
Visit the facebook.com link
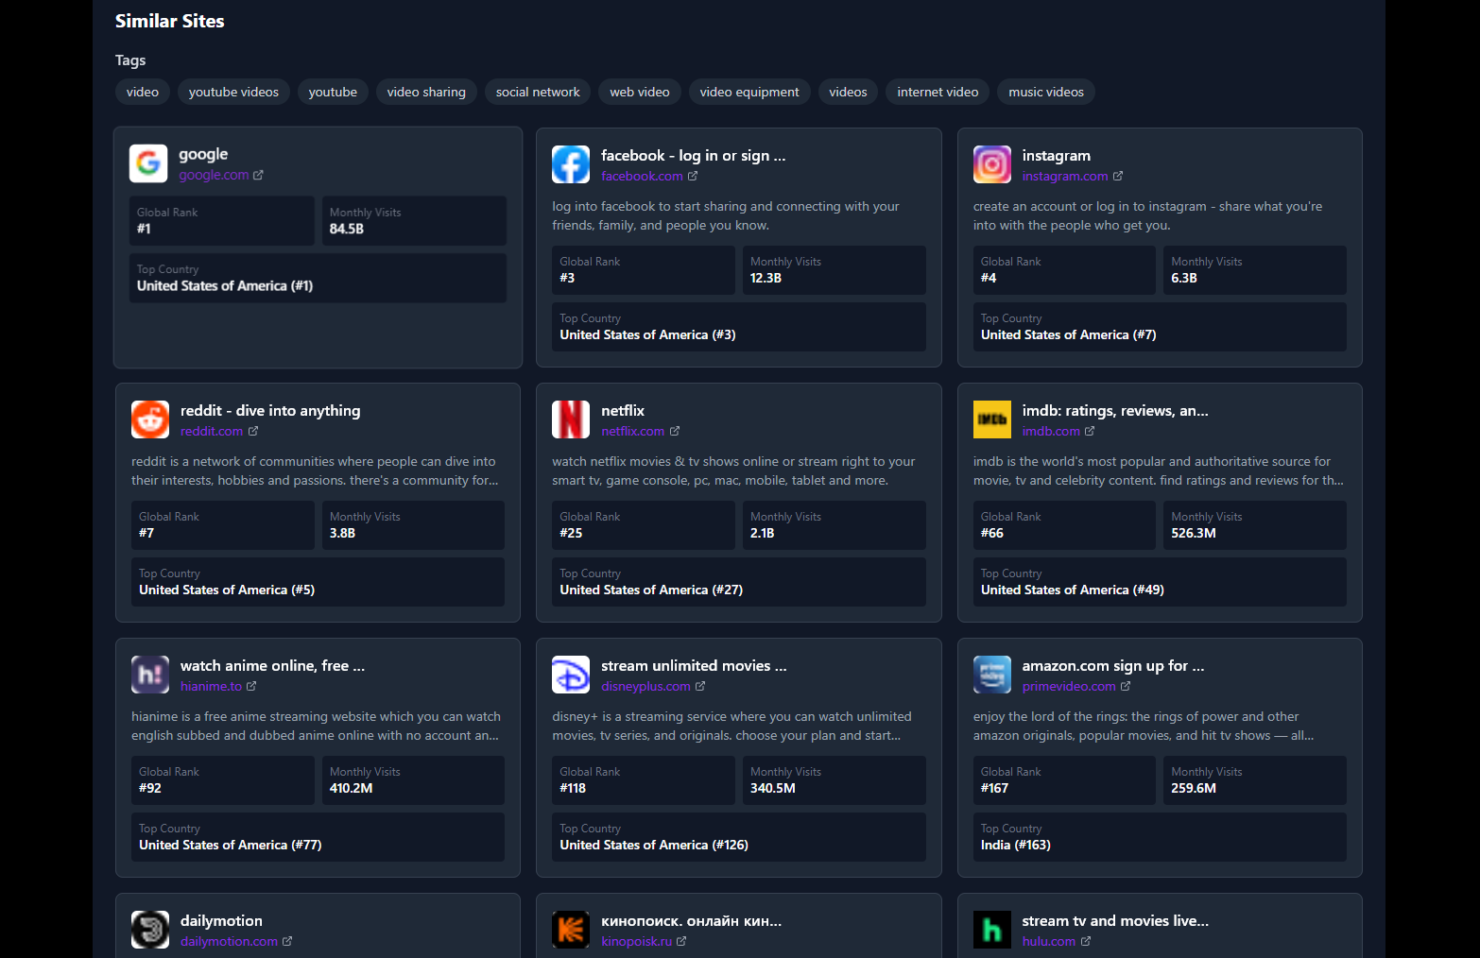(642, 176)
